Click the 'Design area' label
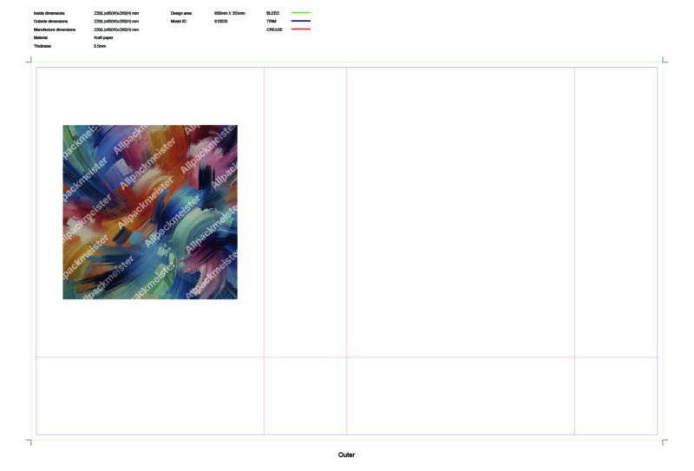This screenshot has width=694, height=471. (x=181, y=13)
